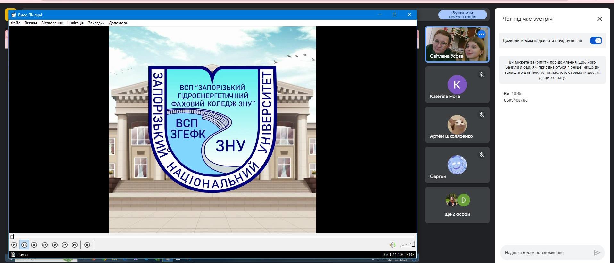Open the Закладки menu

tap(96, 23)
